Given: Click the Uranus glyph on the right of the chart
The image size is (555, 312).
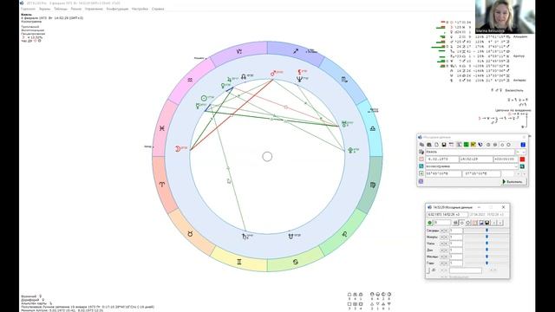Looking at the screenshot, I should click(343, 124).
